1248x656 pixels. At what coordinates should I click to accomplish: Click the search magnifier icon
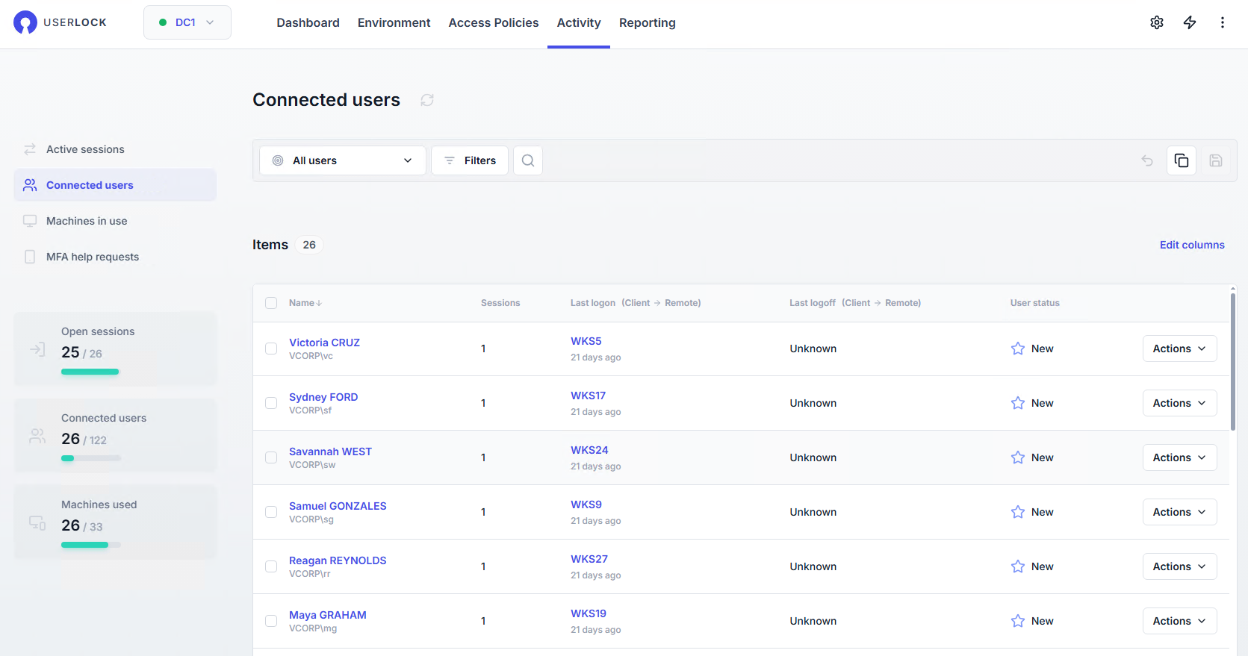click(527, 160)
